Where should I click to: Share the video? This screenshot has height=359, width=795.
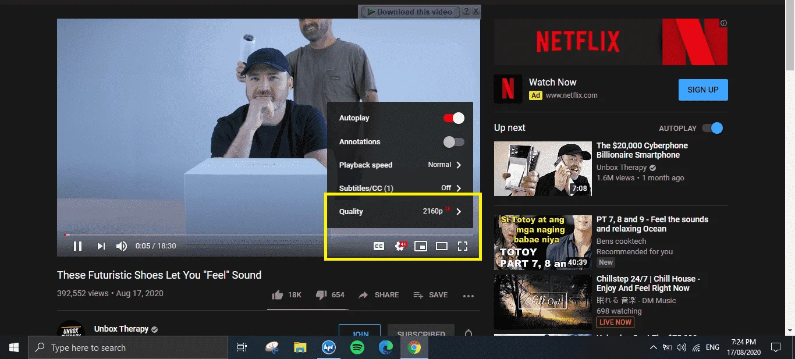pos(378,295)
